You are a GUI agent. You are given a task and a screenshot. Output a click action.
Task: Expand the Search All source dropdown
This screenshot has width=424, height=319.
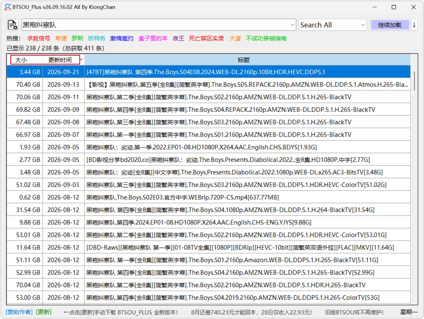363,25
